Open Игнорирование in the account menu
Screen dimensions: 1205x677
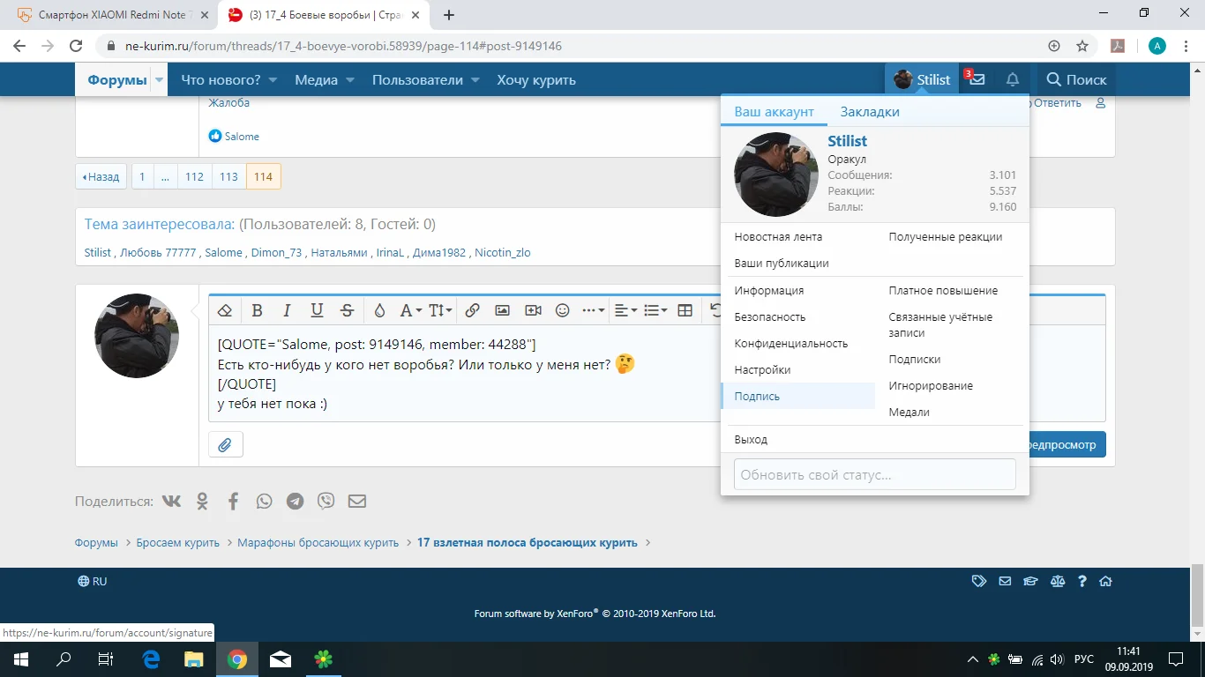coord(931,386)
